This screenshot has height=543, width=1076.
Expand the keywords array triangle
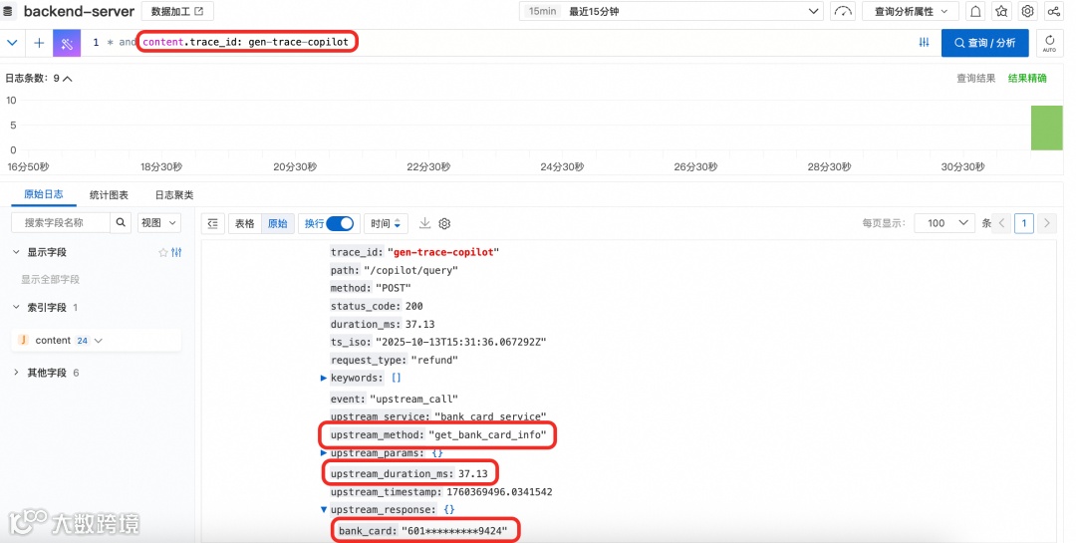tap(324, 378)
